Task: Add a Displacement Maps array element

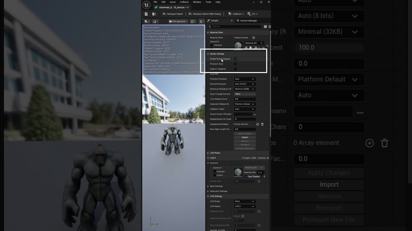Action: pyautogui.click(x=257, y=124)
